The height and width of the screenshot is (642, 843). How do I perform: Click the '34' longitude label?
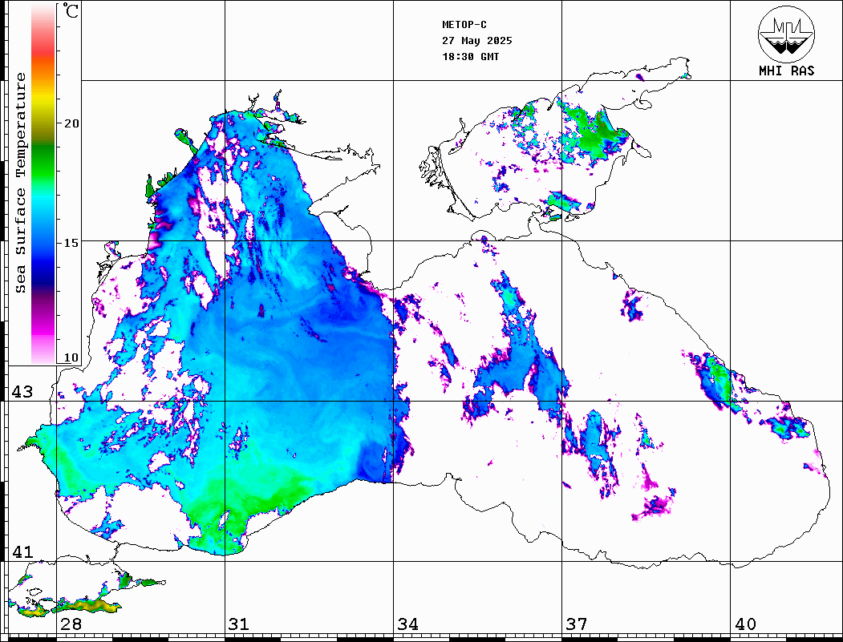(x=407, y=624)
